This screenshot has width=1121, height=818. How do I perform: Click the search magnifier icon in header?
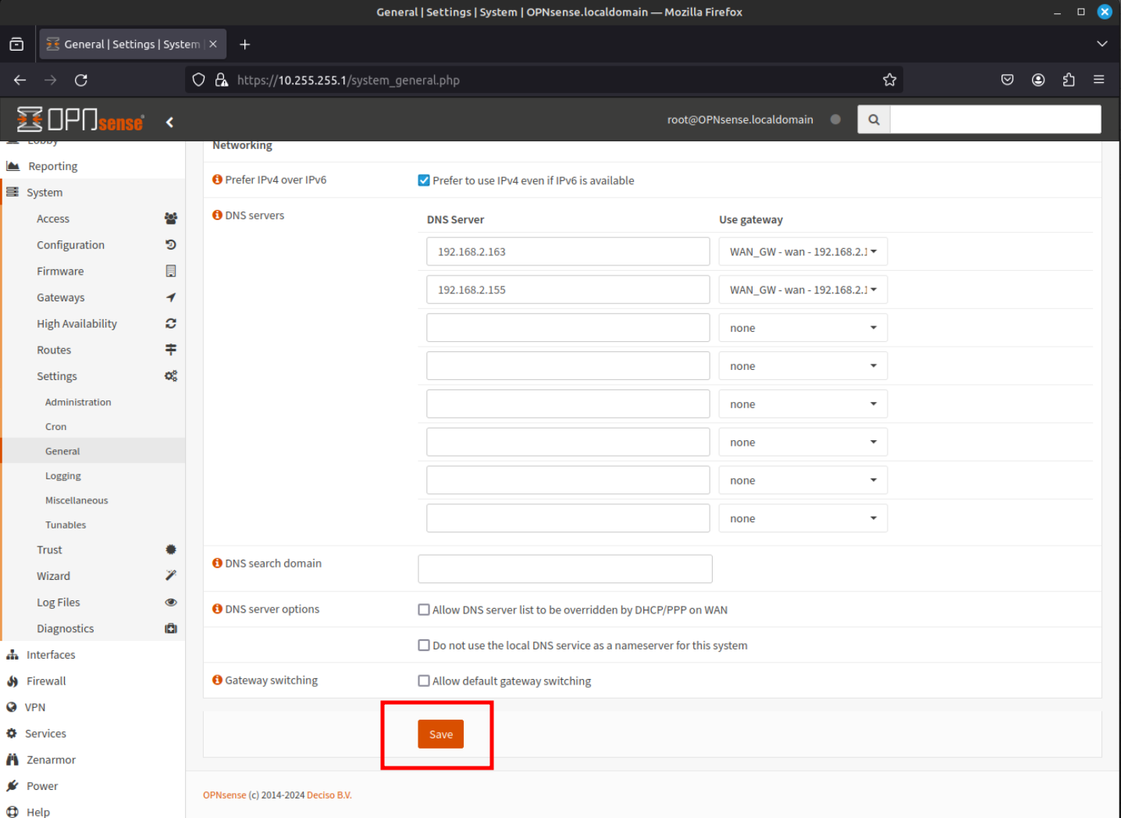(x=874, y=119)
